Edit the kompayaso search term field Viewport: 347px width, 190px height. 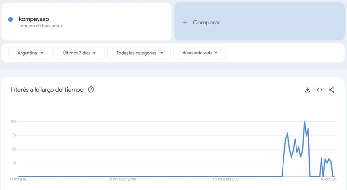point(87,22)
